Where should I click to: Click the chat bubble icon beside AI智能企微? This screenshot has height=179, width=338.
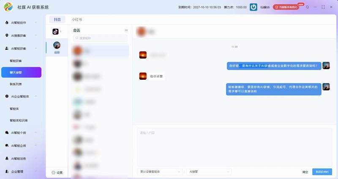tap(7, 145)
